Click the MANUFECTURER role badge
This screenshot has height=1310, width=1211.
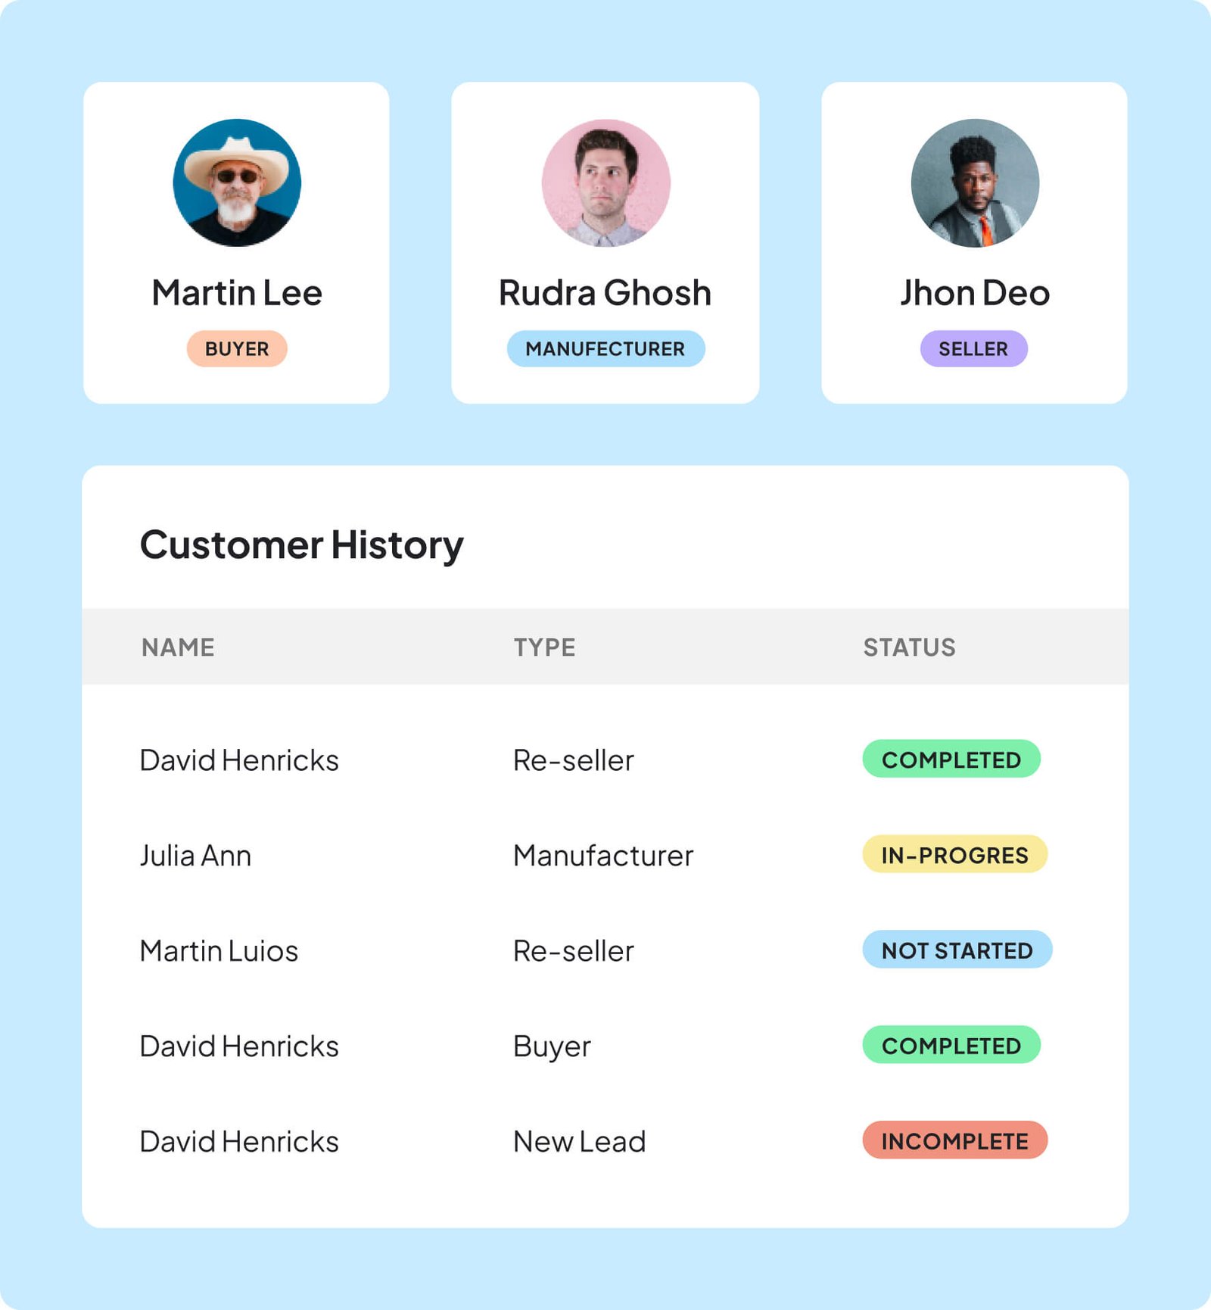(605, 348)
